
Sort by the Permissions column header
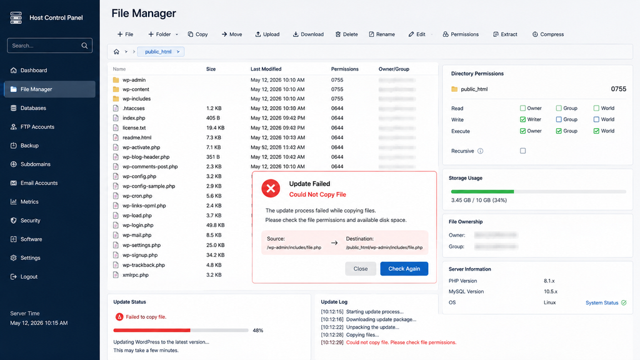(344, 69)
